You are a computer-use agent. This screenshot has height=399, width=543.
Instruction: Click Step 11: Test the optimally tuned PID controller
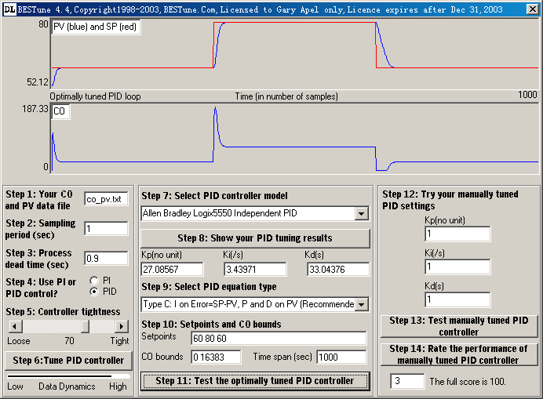click(255, 381)
